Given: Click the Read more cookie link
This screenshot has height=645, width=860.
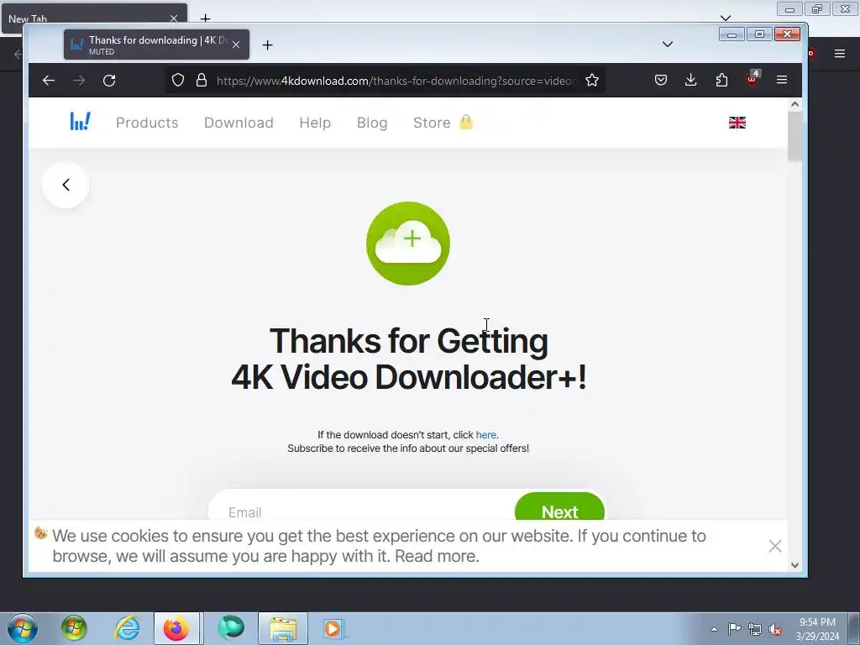Looking at the screenshot, I should pyautogui.click(x=436, y=556).
